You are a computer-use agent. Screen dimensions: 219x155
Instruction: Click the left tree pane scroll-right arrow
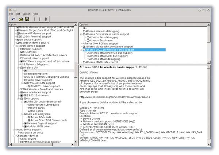[x=73, y=144]
